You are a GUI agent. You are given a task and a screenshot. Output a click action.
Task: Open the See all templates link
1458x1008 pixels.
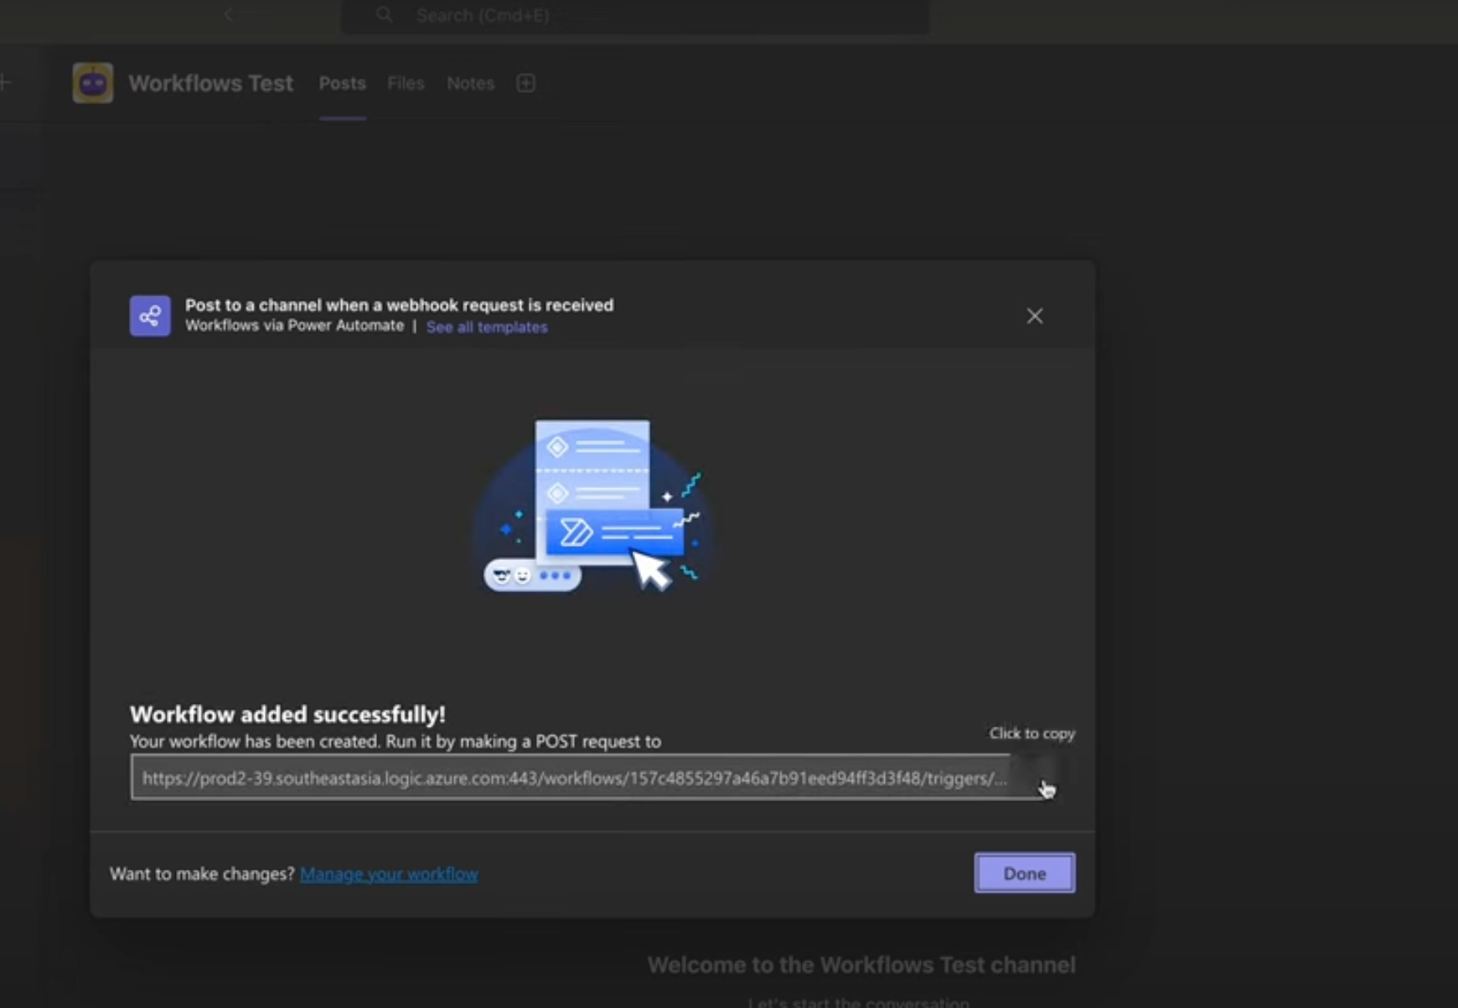pos(487,327)
